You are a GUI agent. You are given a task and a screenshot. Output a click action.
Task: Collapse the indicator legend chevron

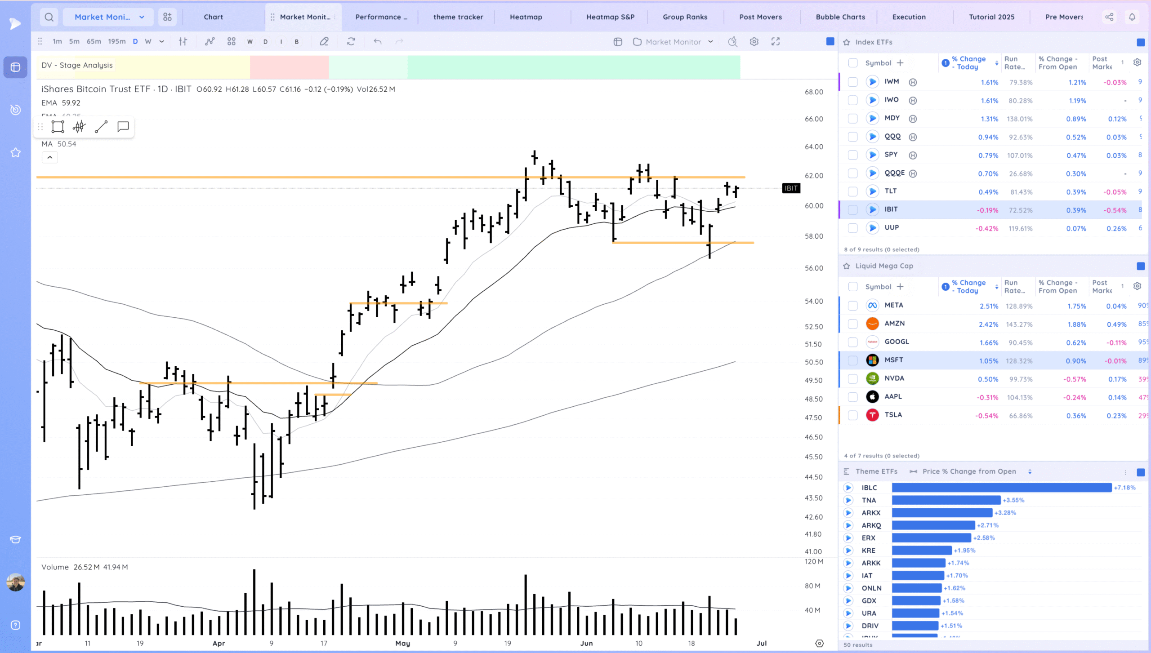pos(50,157)
